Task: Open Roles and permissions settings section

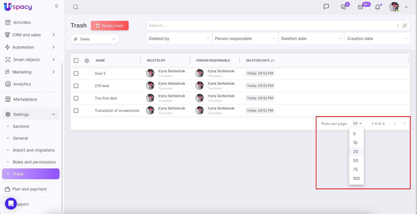Action: point(34,162)
